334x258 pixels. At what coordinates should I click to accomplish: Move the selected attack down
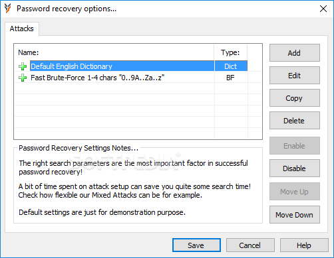(x=295, y=215)
